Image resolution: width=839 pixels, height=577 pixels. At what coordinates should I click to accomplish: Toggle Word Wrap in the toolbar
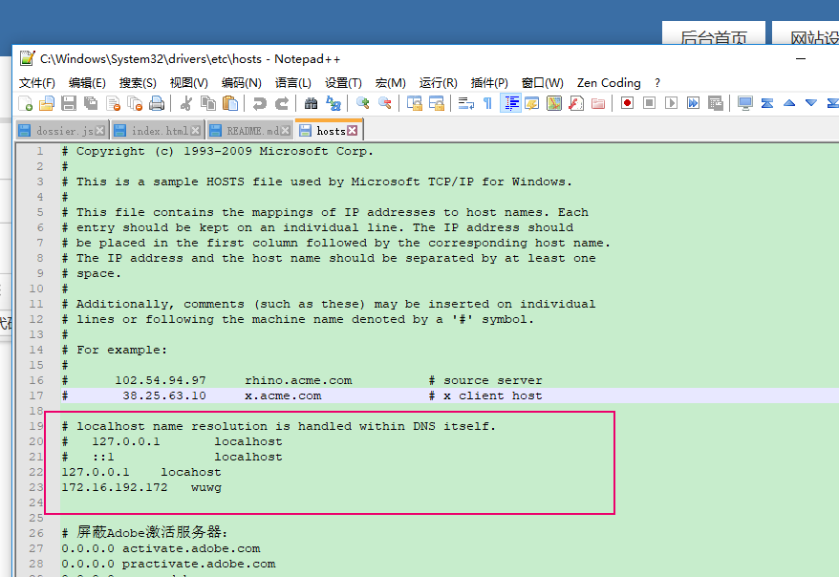466,103
